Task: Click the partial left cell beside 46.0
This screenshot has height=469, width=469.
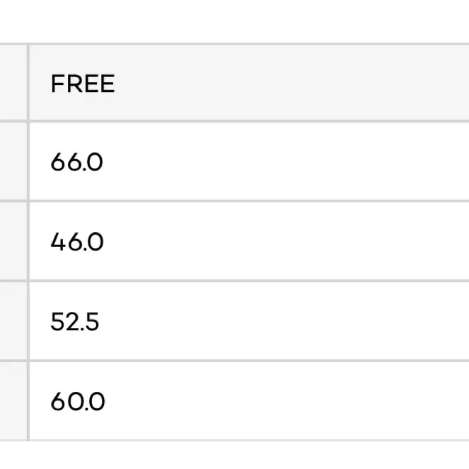Action: click(x=13, y=241)
